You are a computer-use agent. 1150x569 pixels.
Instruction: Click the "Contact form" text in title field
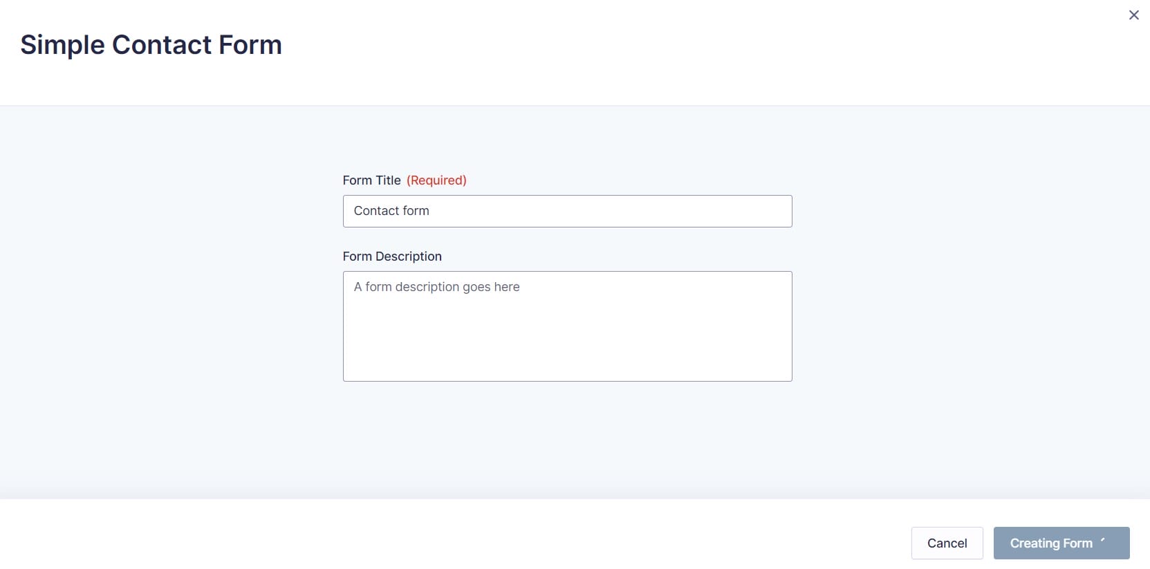click(391, 211)
